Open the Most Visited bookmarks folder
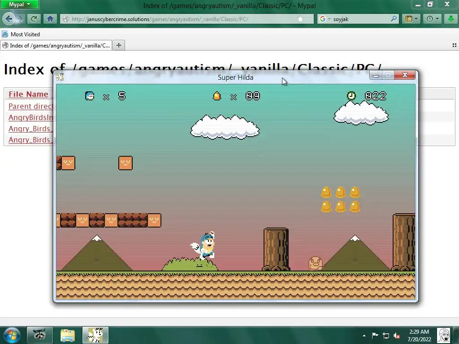The image size is (459, 344). (21, 34)
